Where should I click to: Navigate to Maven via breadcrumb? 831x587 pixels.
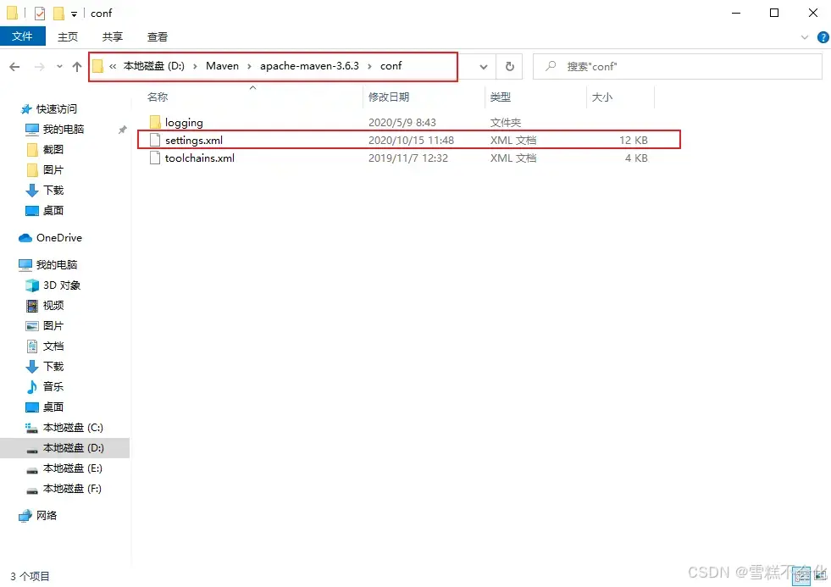click(222, 65)
